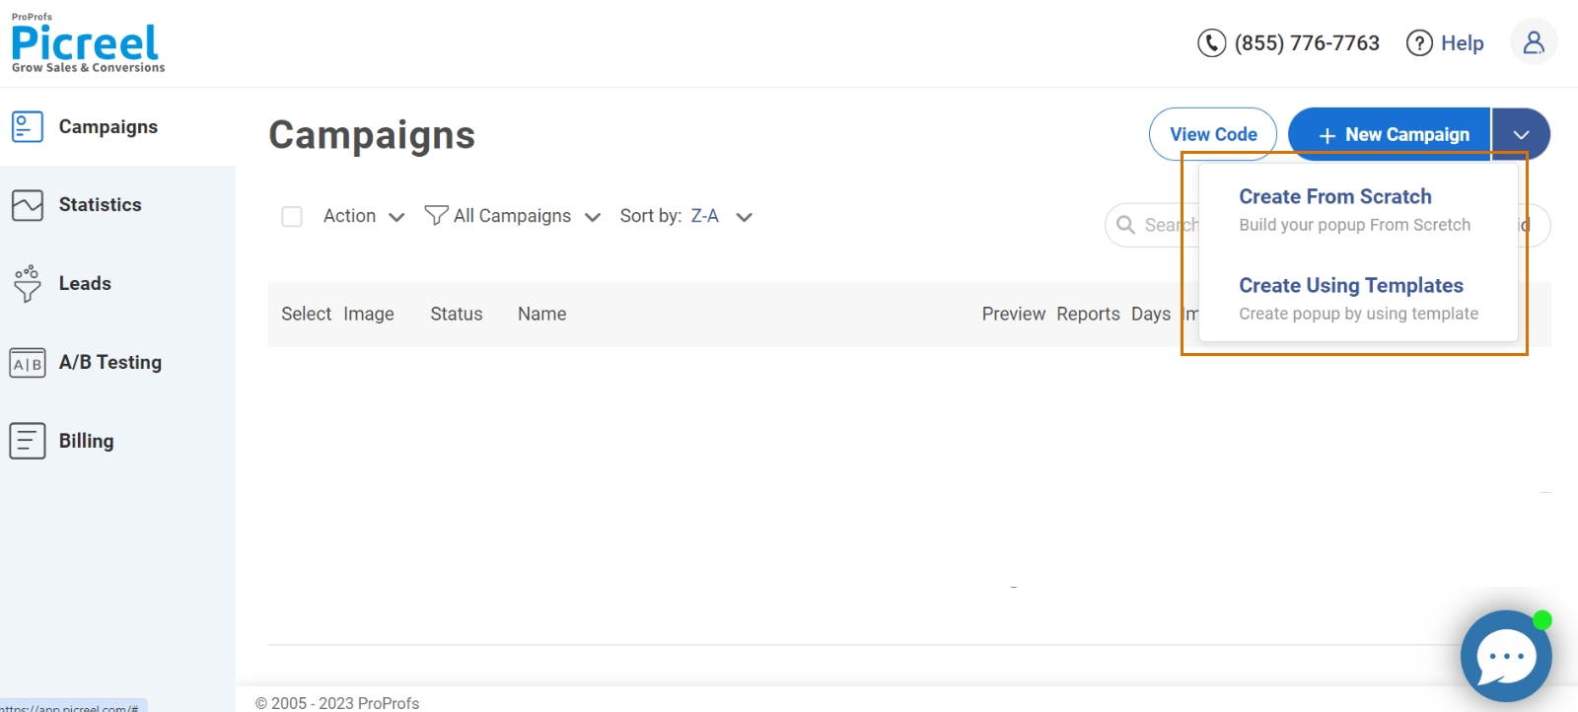Click the Help question mark icon
This screenshot has width=1578, height=712.
(x=1419, y=43)
